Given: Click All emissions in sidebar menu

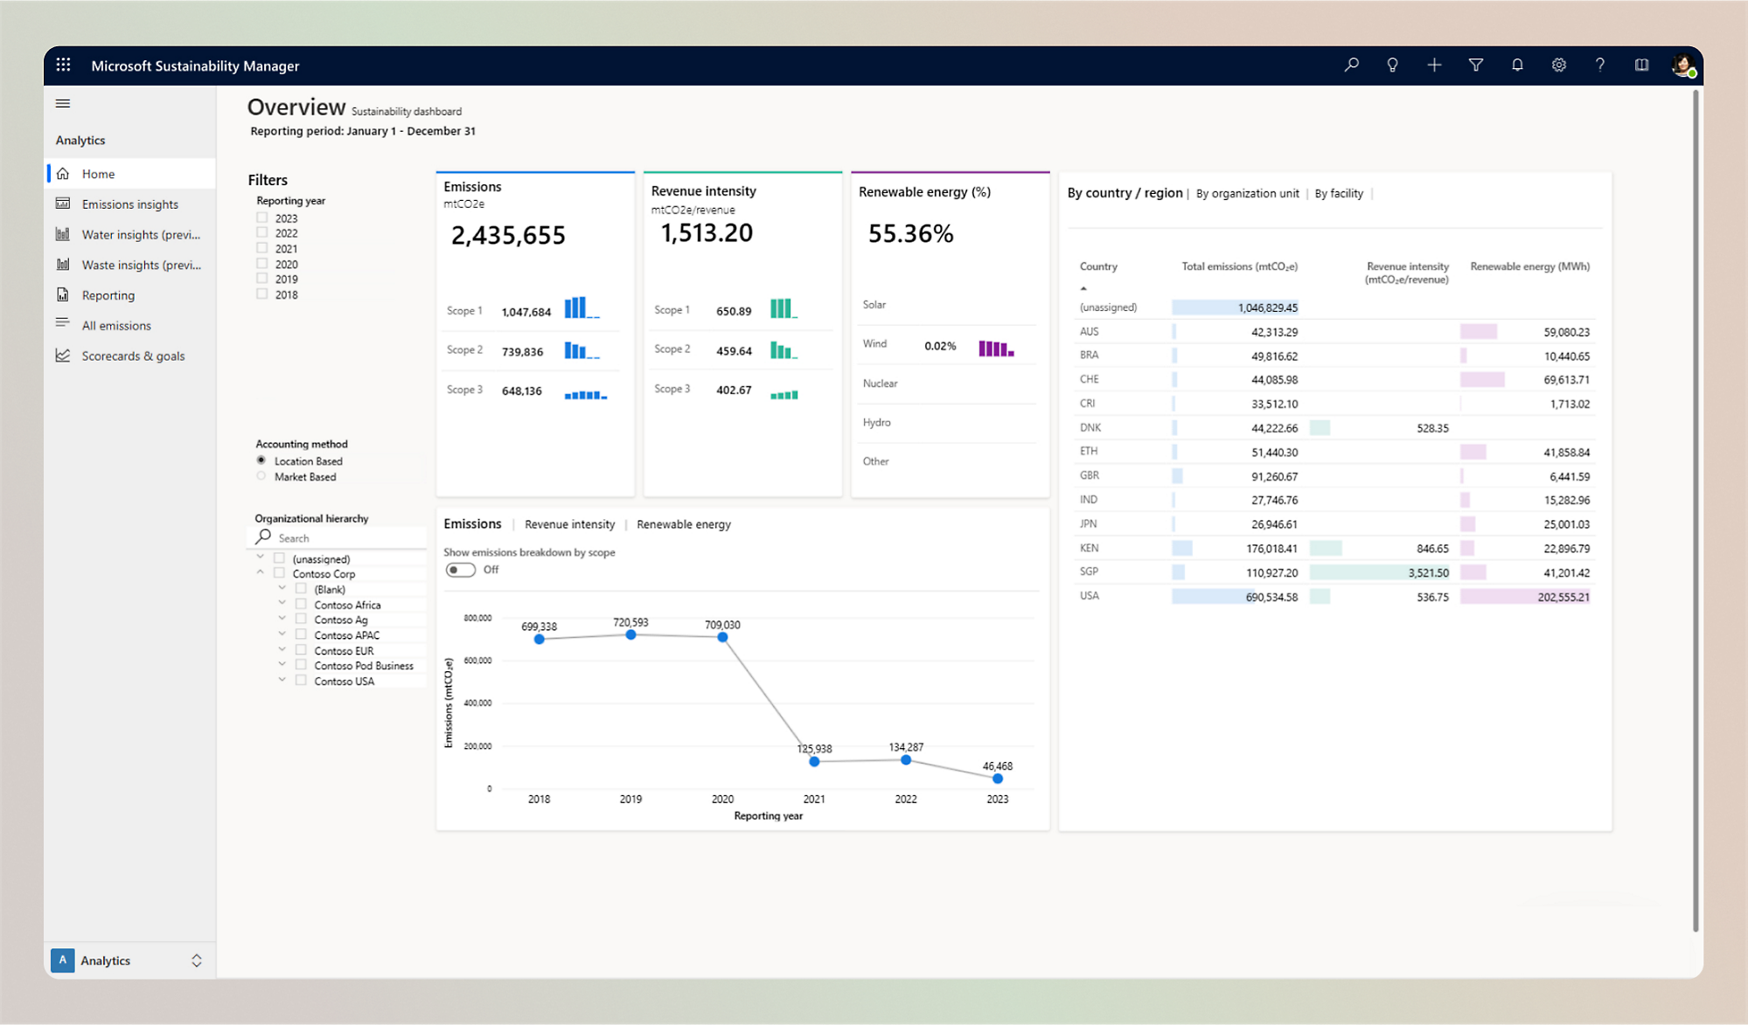Looking at the screenshot, I should pos(116,324).
